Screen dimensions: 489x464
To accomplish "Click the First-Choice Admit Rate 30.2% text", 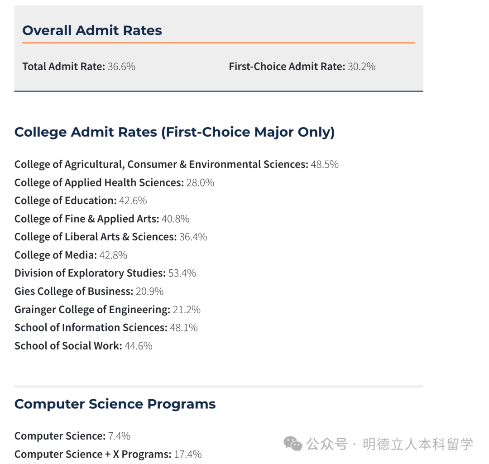I will 302,67.
